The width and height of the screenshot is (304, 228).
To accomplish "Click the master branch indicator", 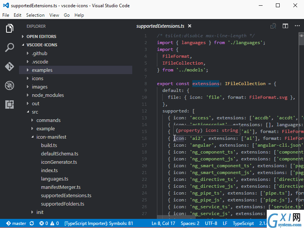I will 16,223.
